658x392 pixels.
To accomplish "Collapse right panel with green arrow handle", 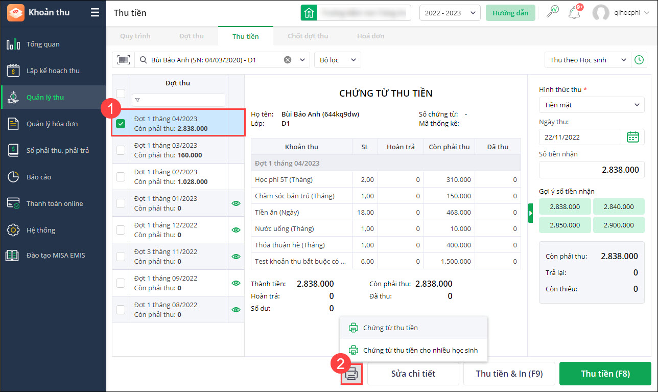I will click(531, 213).
